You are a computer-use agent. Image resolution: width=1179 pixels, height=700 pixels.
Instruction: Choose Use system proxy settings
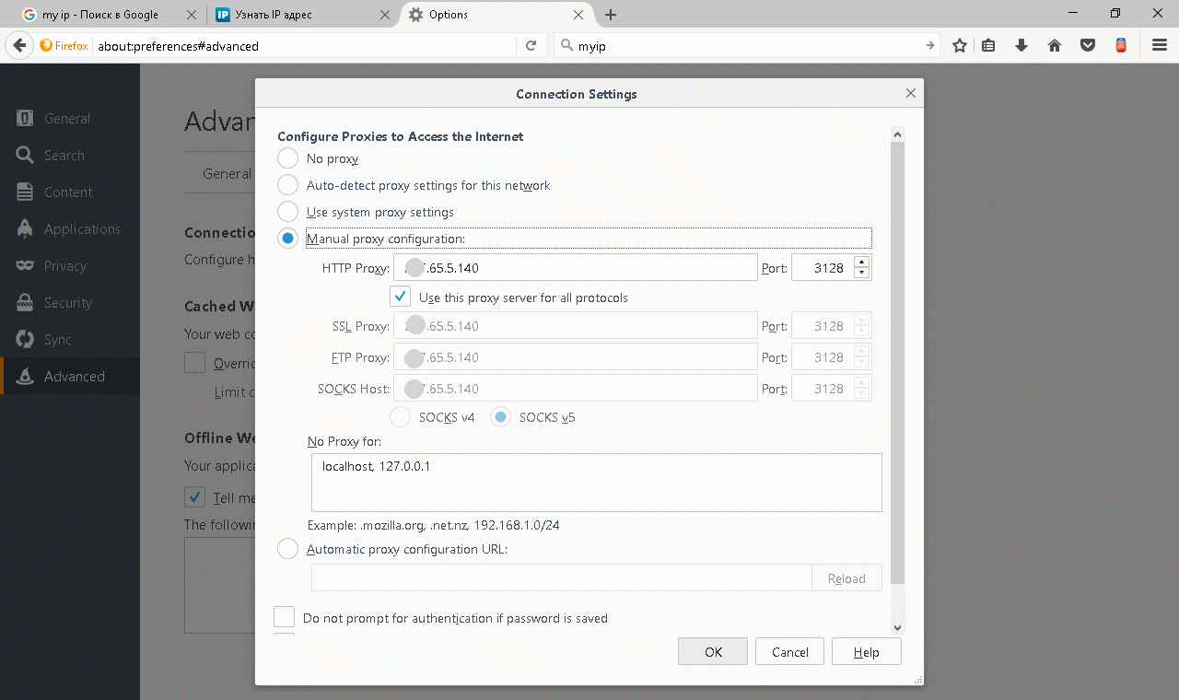(288, 212)
